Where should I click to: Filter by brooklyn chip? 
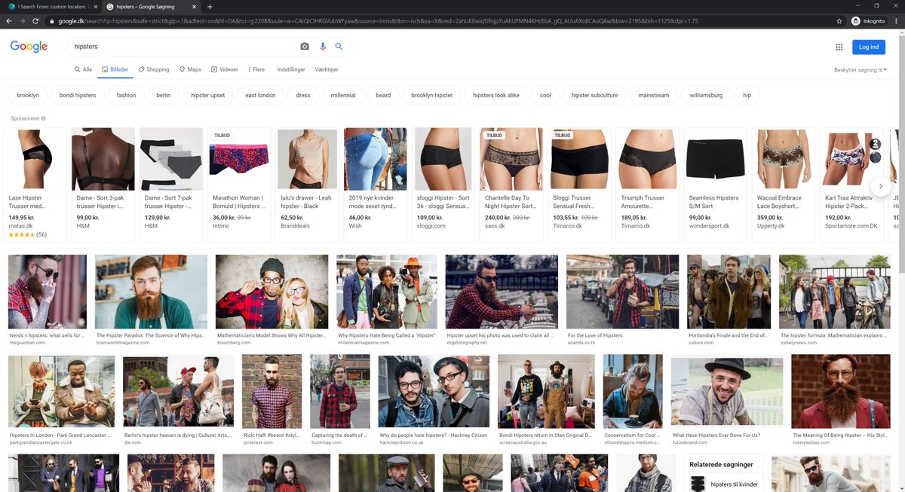coord(28,96)
